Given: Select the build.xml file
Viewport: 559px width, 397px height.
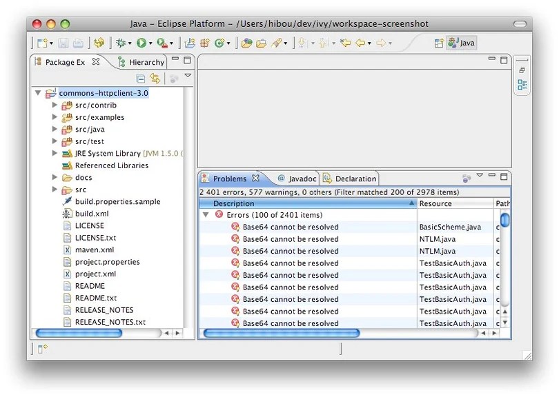Looking at the screenshot, I should [92, 214].
